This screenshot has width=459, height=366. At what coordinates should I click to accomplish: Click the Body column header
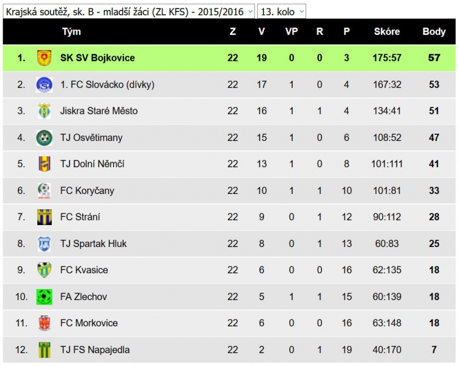click(x=434, y=32)
